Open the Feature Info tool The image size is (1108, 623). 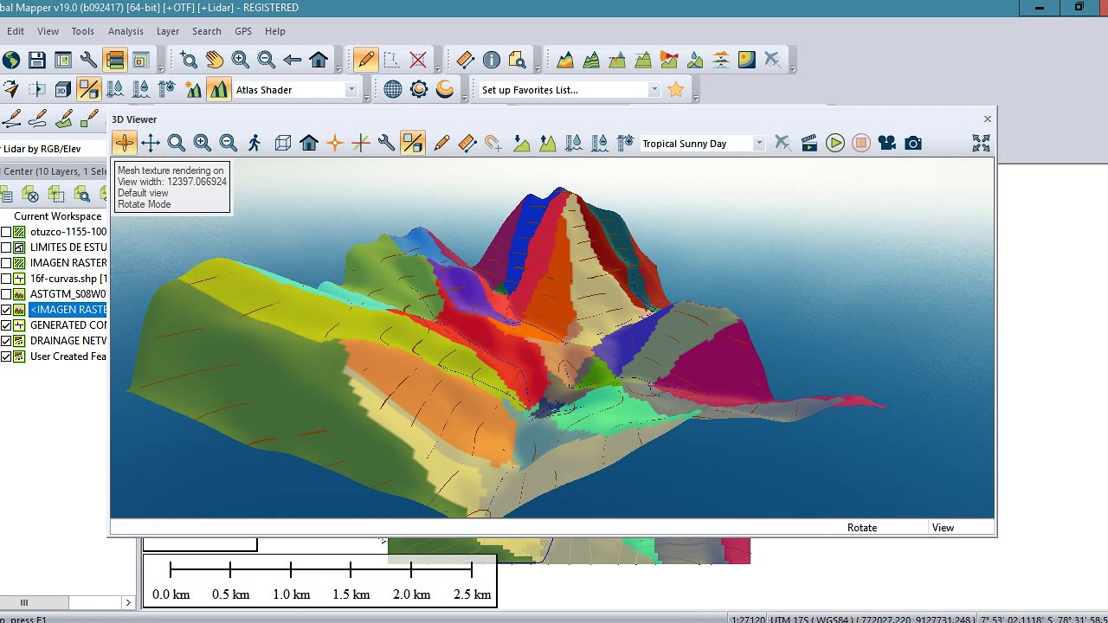coord(492,60)
